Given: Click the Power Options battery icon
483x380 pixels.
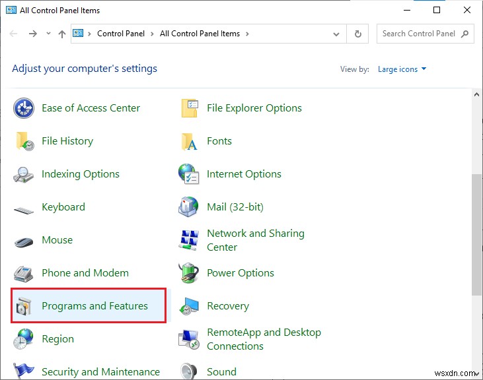Looking at the screenshot, I should click(x=190, y=273).
